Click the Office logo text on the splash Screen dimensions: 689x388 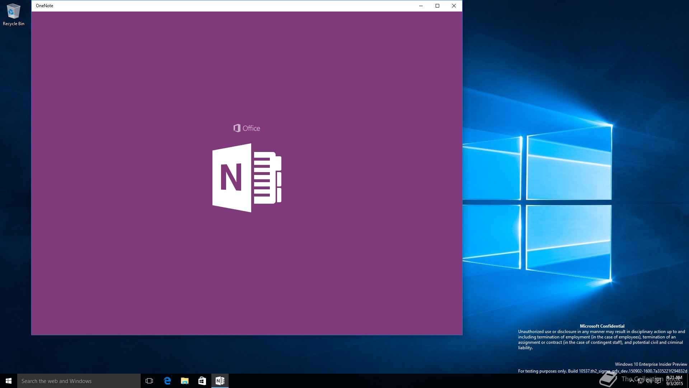tap(247, 128)
